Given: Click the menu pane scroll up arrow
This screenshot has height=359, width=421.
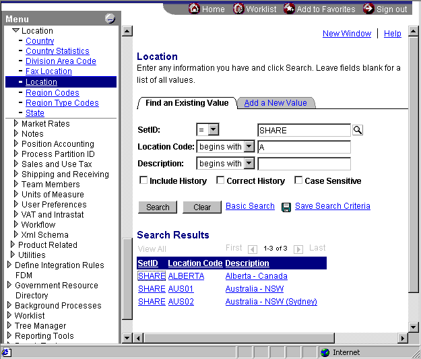Looking at the screenshot, I should [x=127, y=32].
